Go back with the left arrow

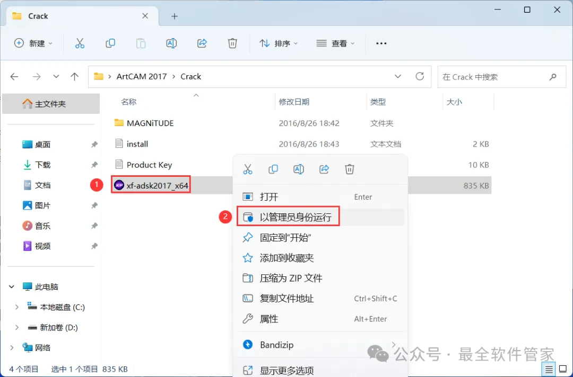coord(14,77)
